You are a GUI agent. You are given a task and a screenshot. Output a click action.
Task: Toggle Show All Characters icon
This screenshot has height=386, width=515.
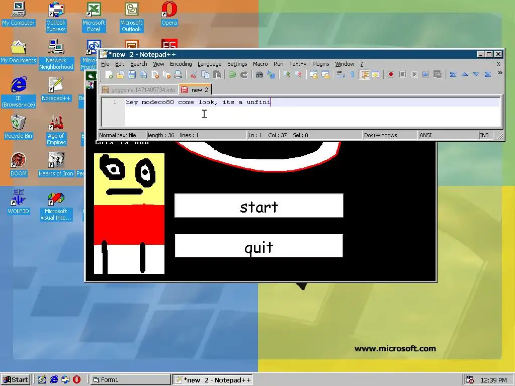point(352,74)
